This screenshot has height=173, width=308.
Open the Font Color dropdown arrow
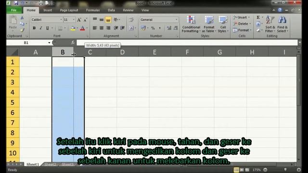pyautogui.click(x=87, y=28)
